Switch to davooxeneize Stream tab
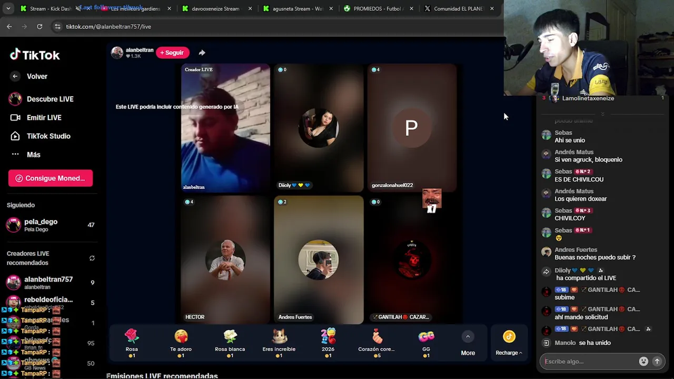Viewport: 674px width, 379px height. point(215,8)
